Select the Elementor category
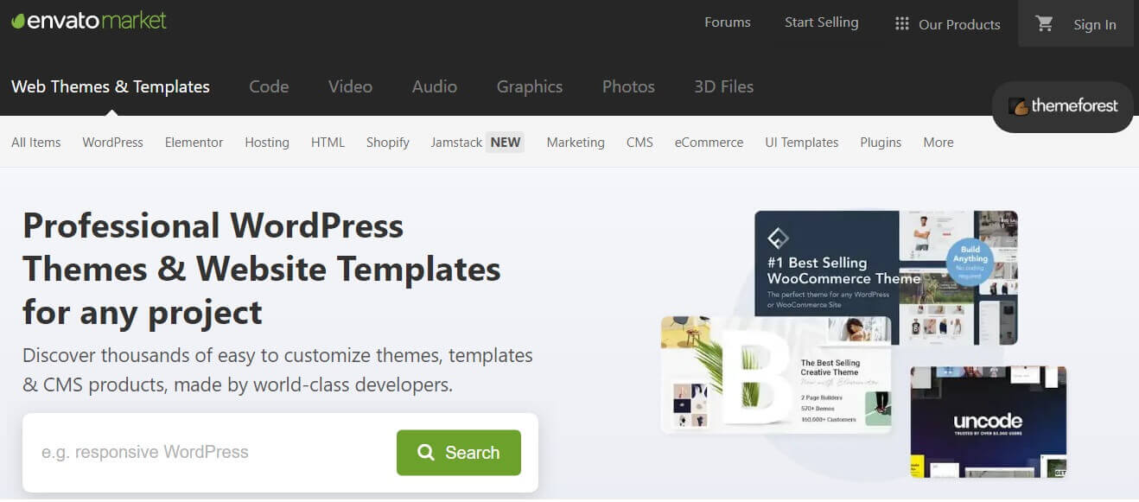Screen dimensions: 1139x502 click(194, 143)
